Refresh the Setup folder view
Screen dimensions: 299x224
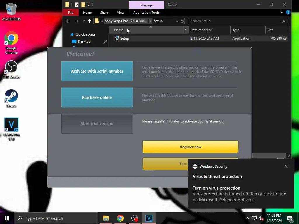click(182, 21)
